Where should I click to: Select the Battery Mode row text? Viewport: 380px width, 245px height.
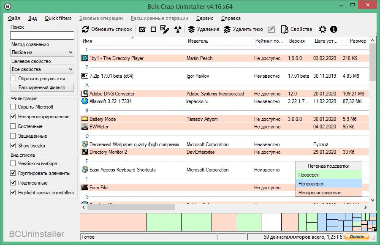pyautogui.click(x=103, y=119)
